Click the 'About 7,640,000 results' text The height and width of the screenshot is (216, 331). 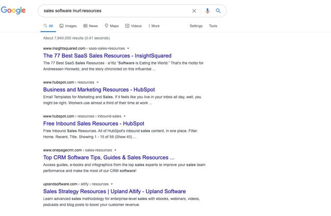click(76, 38)
